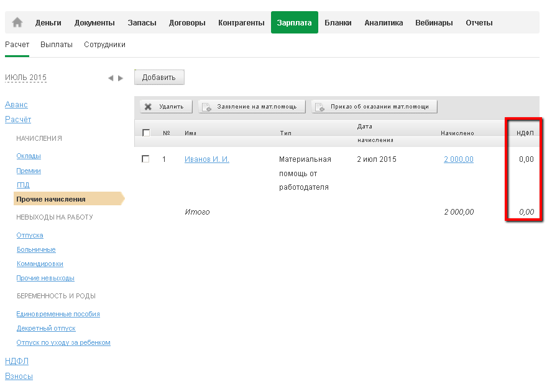Open the Отпуска link

(30, 235)
